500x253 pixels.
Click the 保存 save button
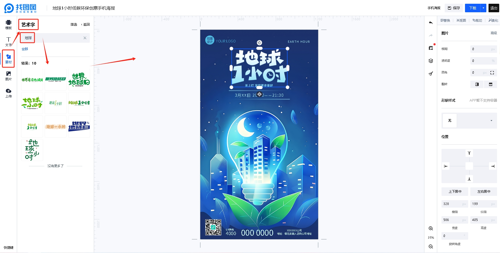pyautogui.click(x=454, y=8)
